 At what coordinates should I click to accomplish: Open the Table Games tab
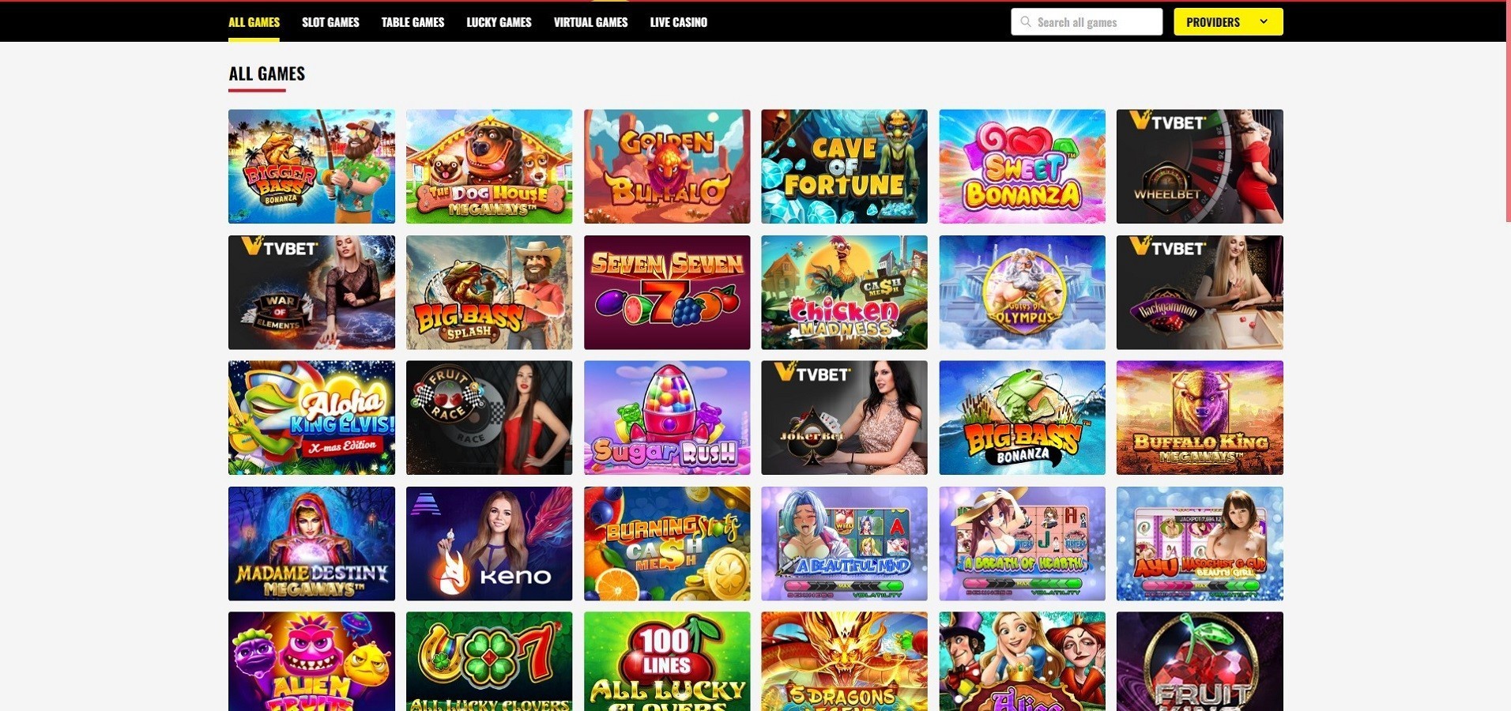[413, 22]
